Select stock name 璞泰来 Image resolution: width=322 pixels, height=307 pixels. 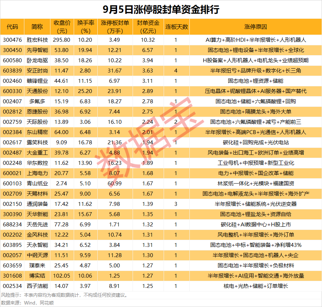click(37, 266)
